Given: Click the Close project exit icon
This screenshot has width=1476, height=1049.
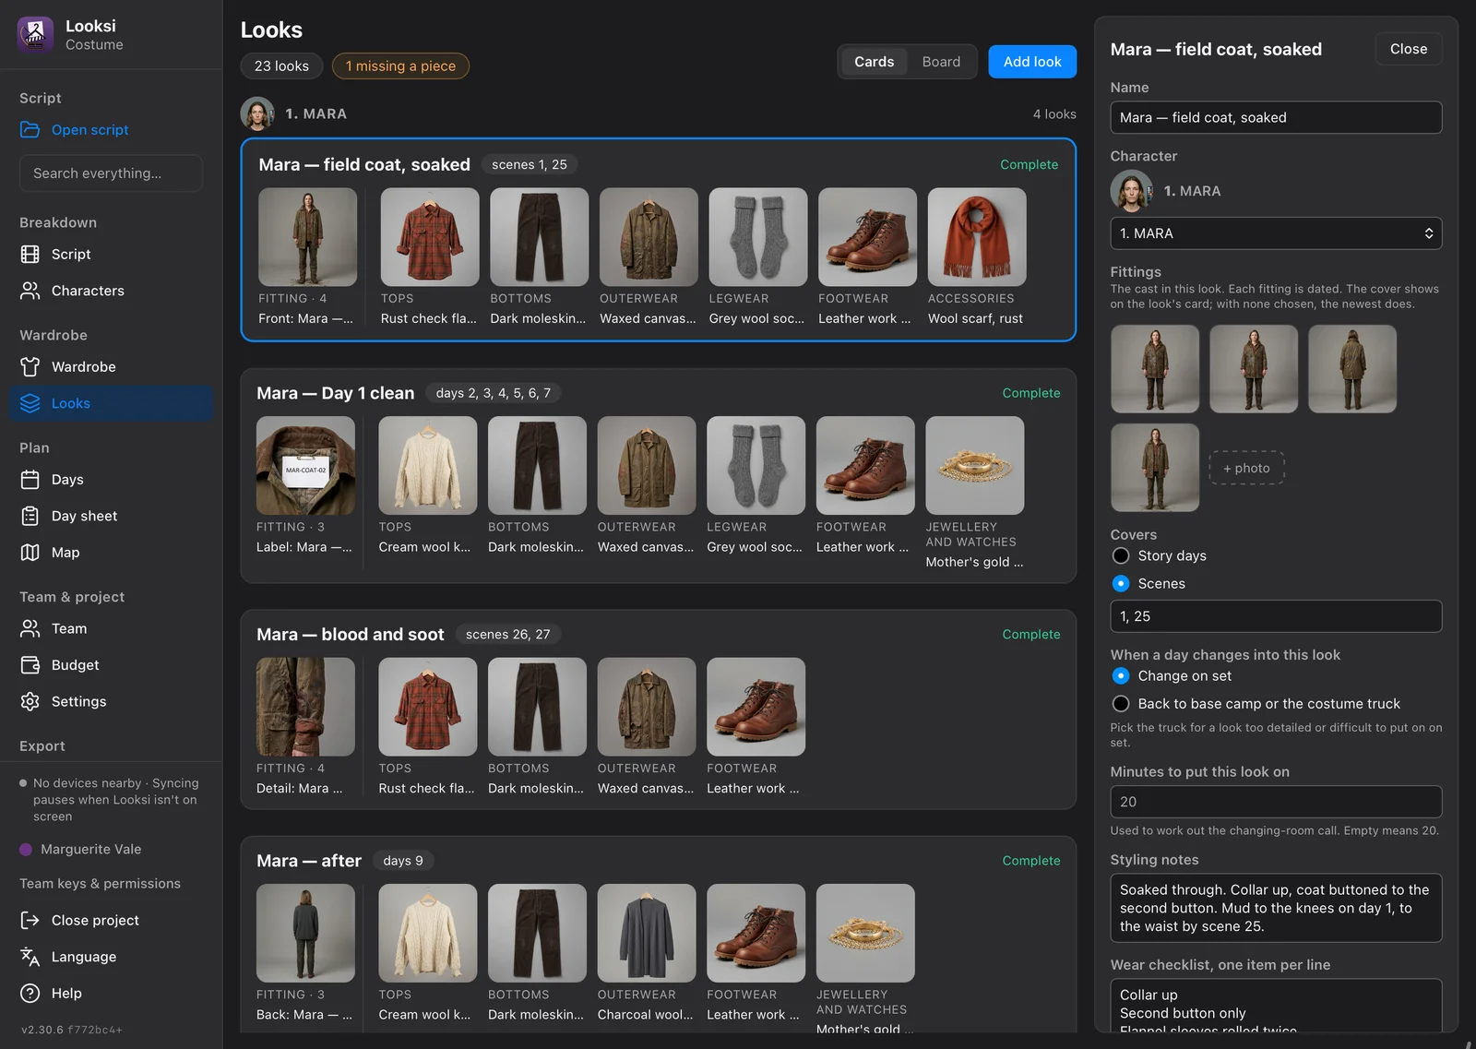Looking at the screenshot, I should 30,921.
